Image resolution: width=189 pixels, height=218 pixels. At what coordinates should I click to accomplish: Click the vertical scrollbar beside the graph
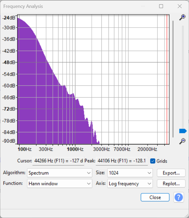pos(173,79)
